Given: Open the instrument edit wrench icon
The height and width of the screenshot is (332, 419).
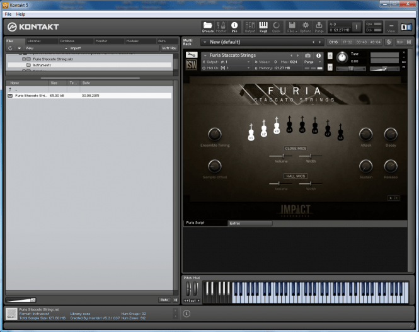Looking at the screenshot, I should pos(192,55).
